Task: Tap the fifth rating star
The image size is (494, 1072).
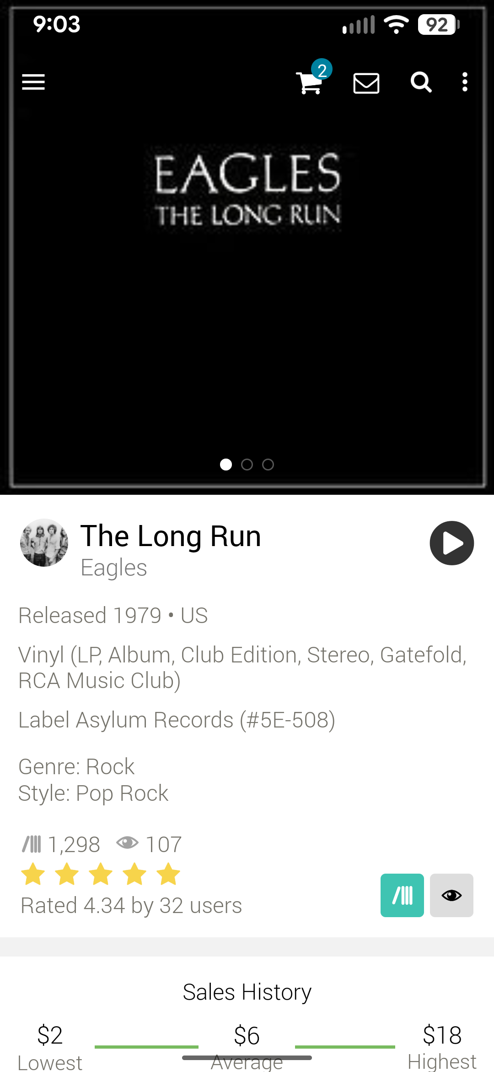Action: pos(168,874)
